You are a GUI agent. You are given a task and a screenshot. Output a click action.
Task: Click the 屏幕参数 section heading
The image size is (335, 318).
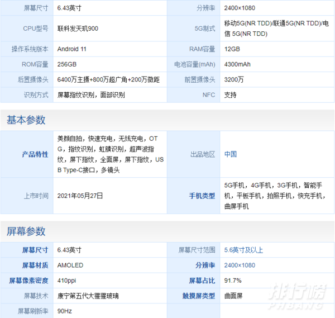(26, 231)
